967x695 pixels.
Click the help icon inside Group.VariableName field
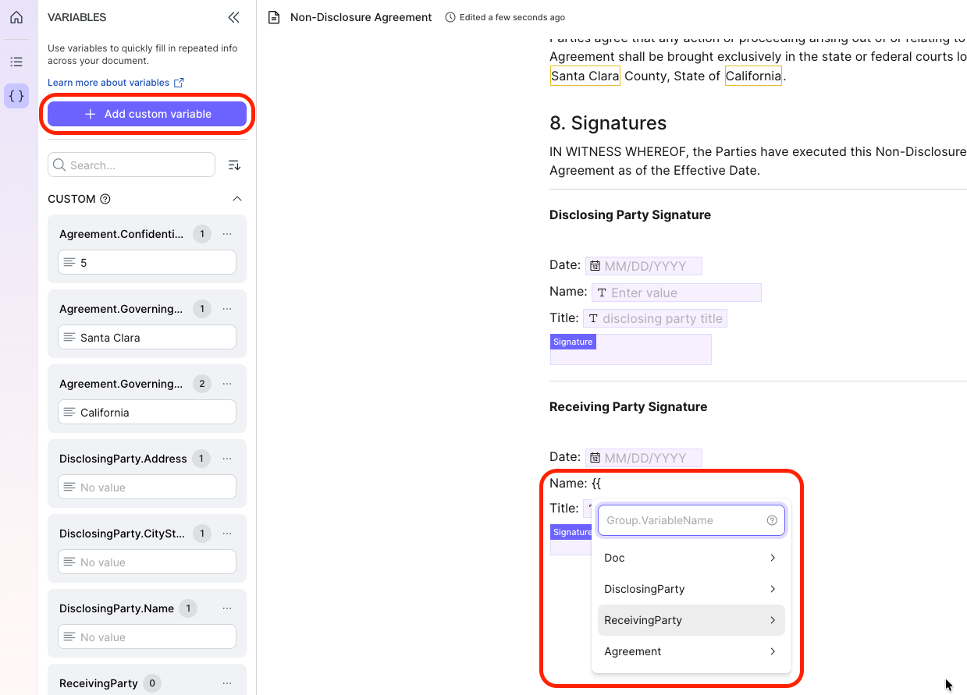(x=772, y=520)
